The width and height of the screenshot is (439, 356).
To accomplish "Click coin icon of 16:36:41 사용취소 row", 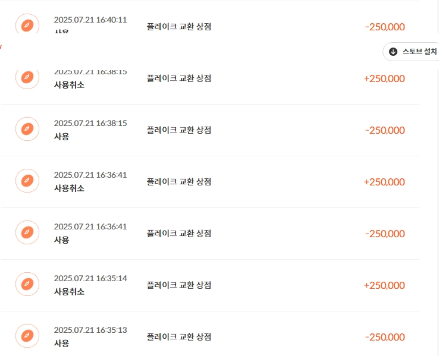I will click(27, 181).
